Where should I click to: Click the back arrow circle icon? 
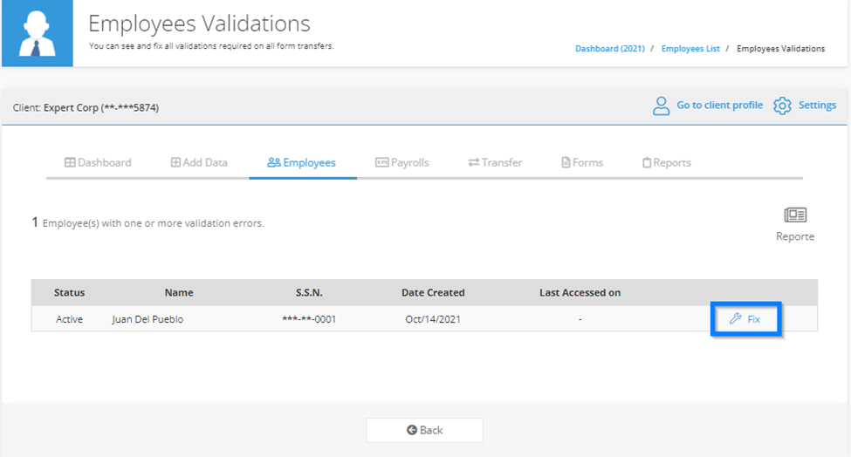[412, 430]
